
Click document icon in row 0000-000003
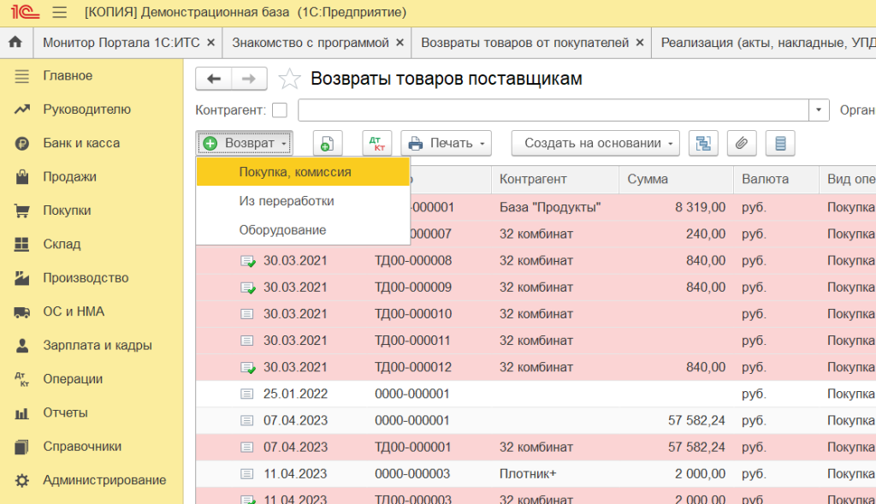(247, 474)
